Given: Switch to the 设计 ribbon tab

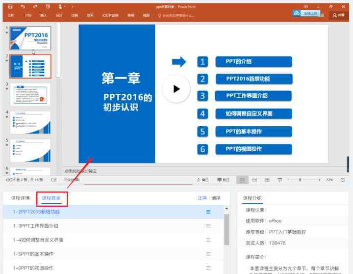Looking at the screenshot, I should pyautogui.click(x=59, y=15).
